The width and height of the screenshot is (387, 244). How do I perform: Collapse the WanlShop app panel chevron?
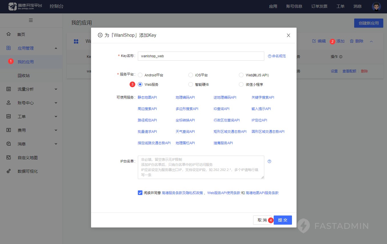[371, 41]
